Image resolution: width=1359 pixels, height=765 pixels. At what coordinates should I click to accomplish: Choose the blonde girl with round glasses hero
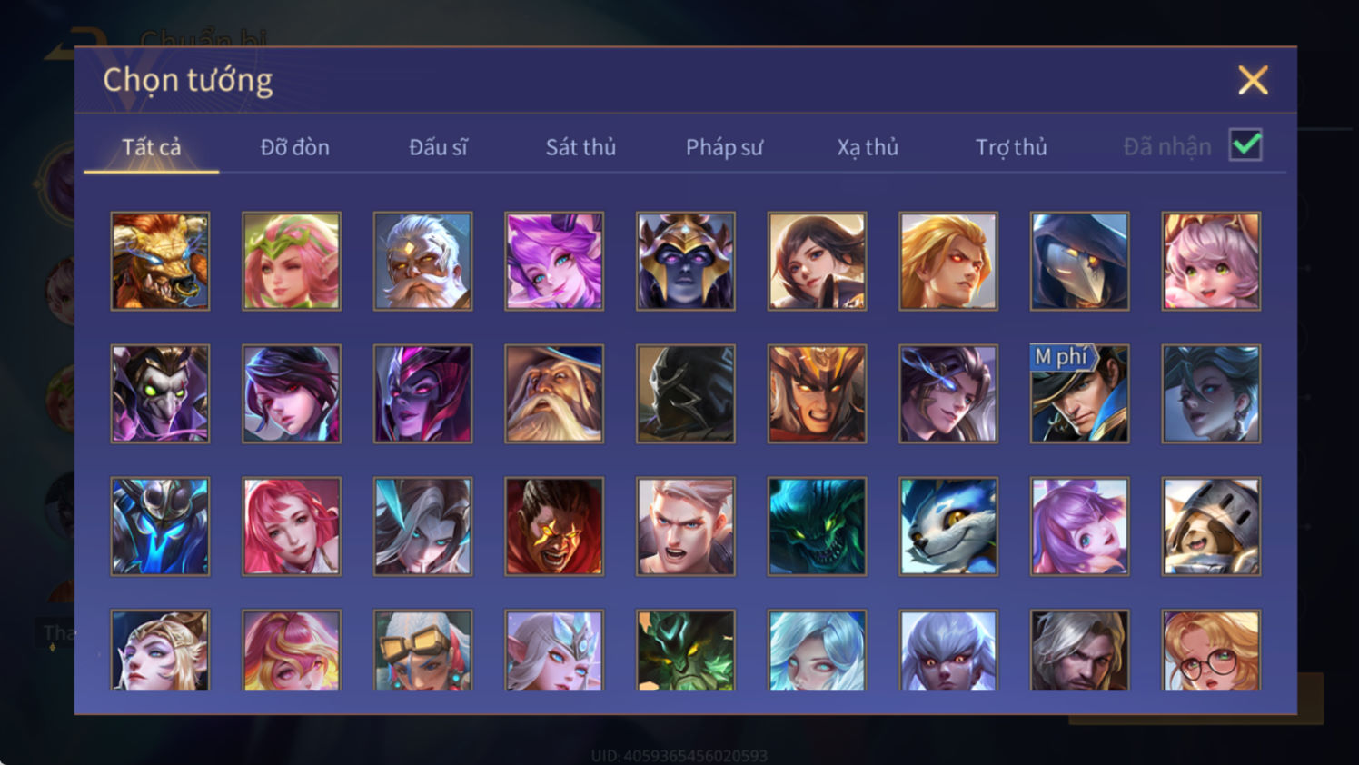pyautogui.click(x=1211, y=651)
